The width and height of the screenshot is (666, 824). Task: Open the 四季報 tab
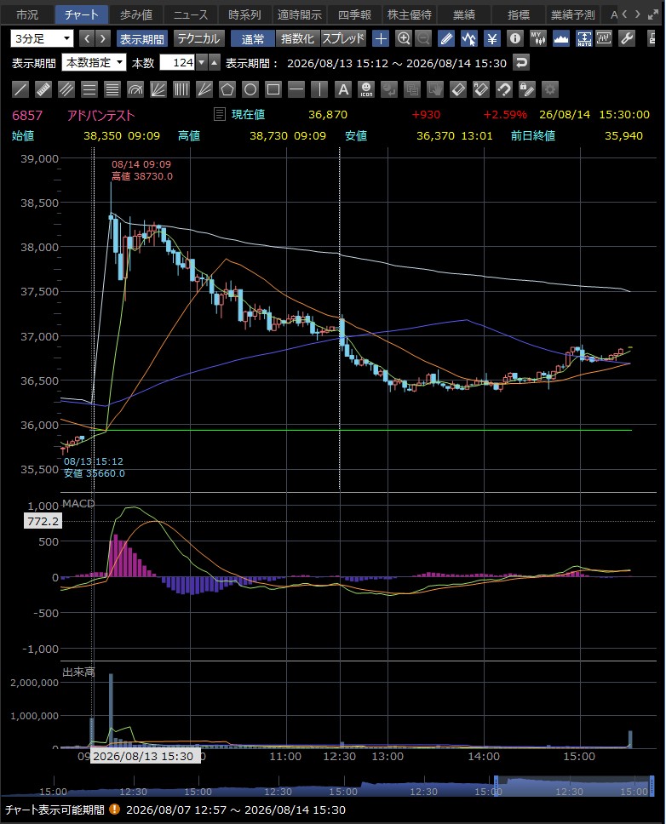pos(354,14)
